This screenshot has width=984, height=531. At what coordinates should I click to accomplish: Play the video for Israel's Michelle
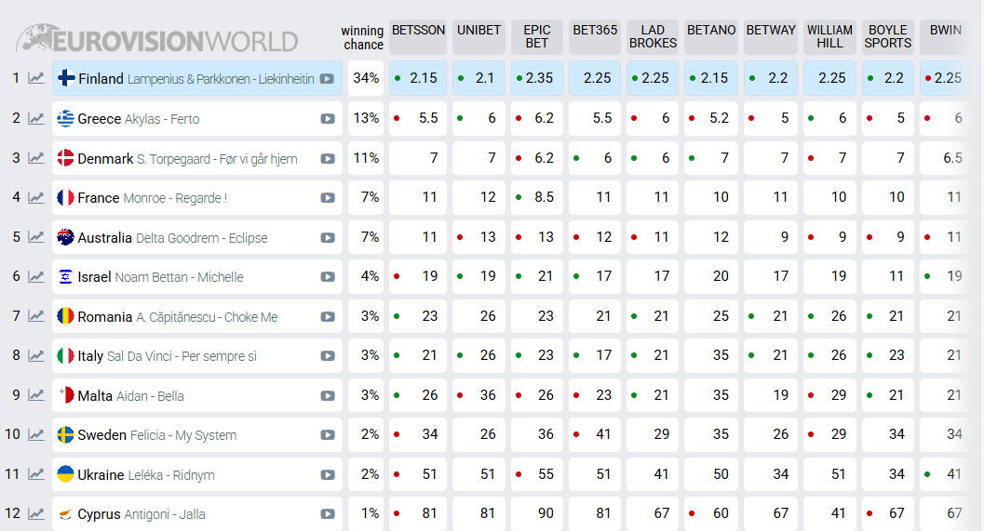pos(327,277)
